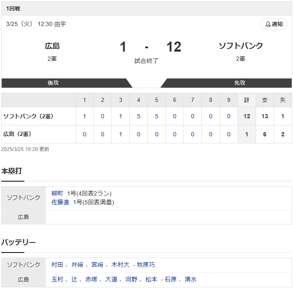Open Hiroshima pitcher link 河野

tap(131, 279)
